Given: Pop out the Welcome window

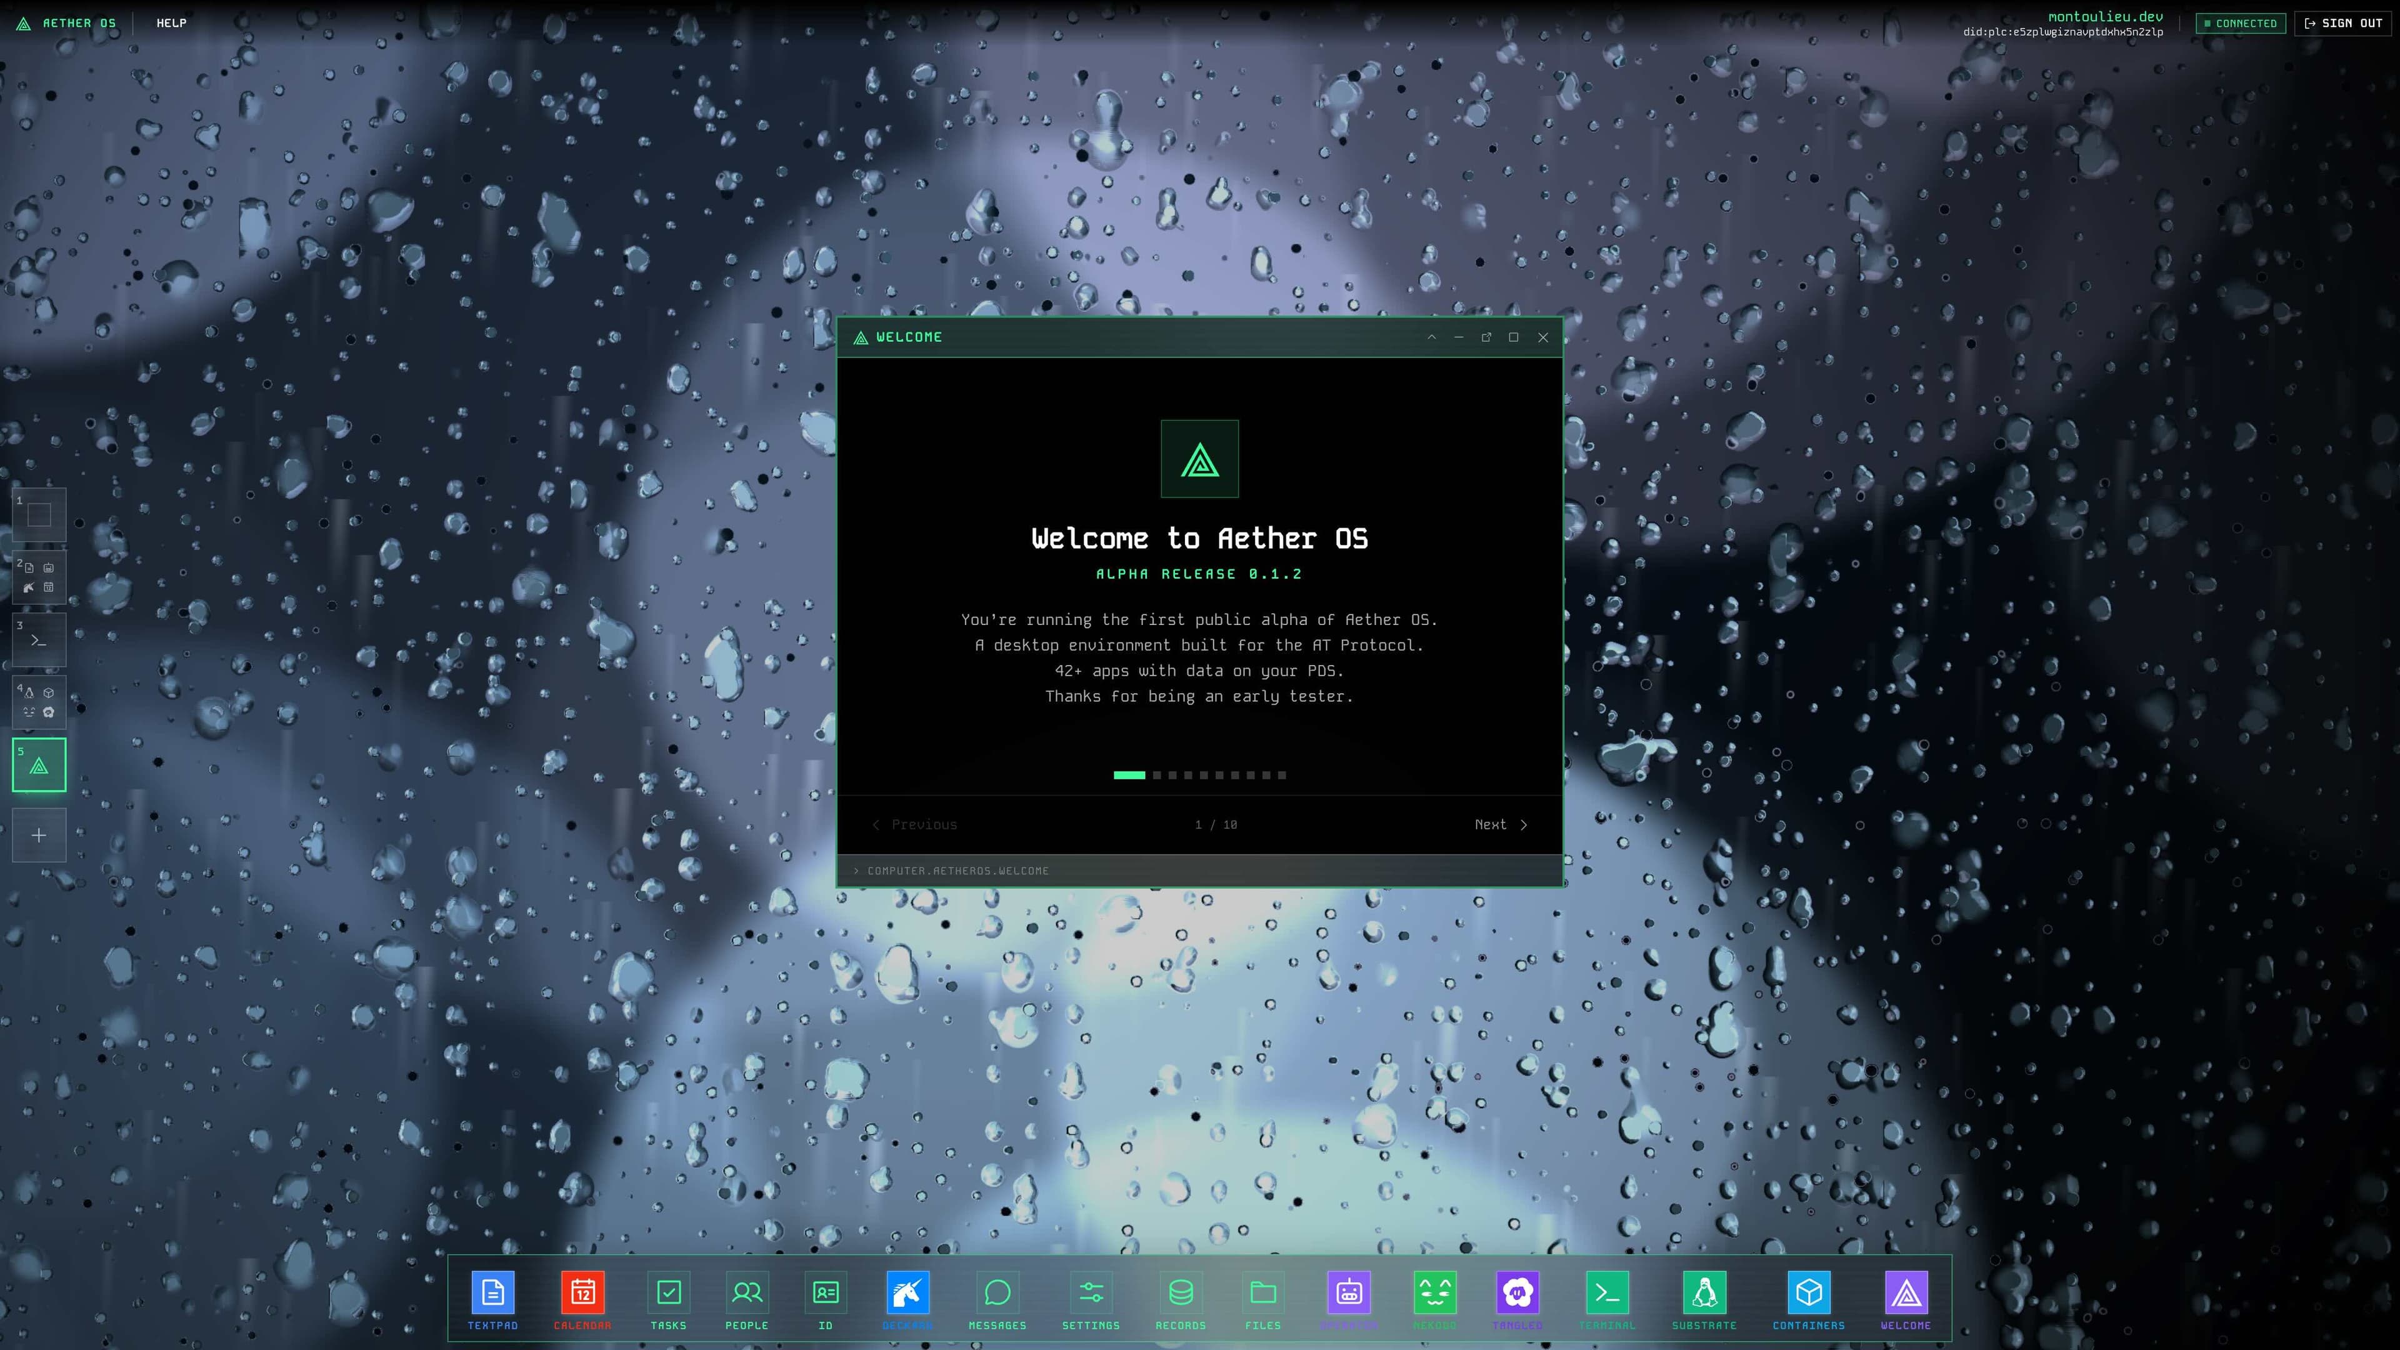Looking at the screenshot, I should (x=1486, y=337).
